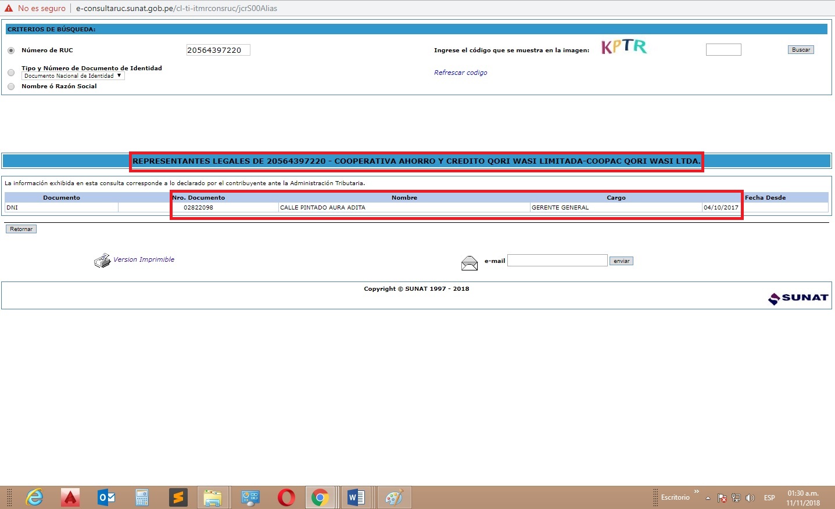Open Microsoft Word from the taskbar

(356, 497)
